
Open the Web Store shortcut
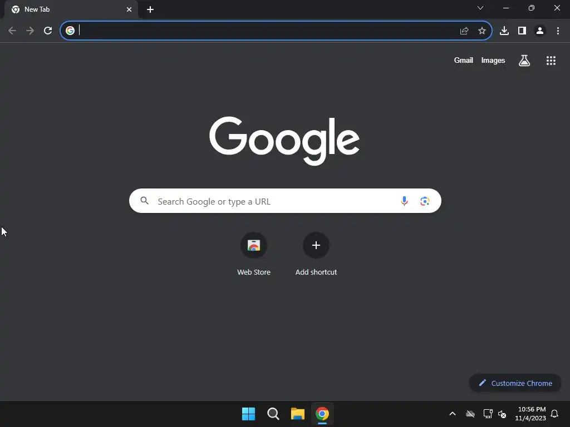click(254, 254)
